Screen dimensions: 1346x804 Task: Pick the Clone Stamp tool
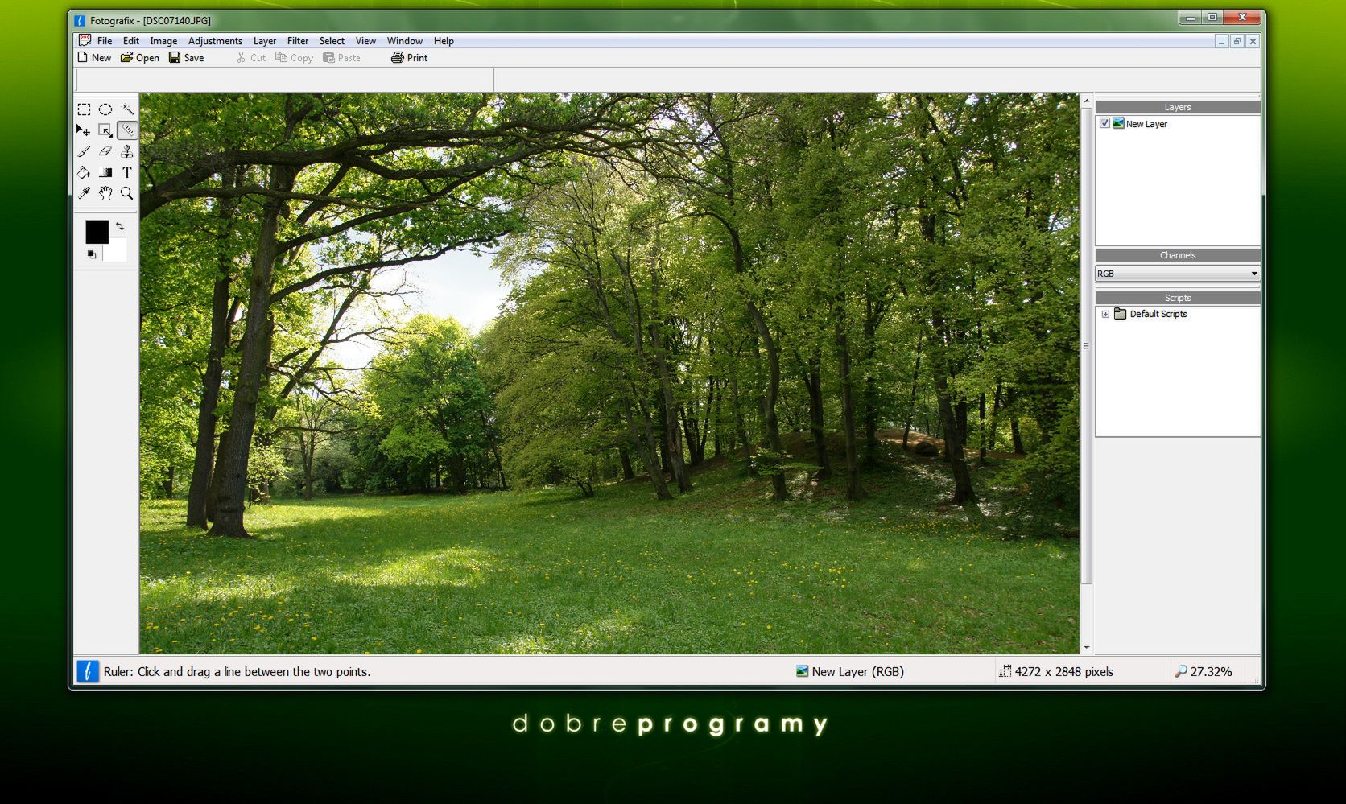(x=126, y=151)
